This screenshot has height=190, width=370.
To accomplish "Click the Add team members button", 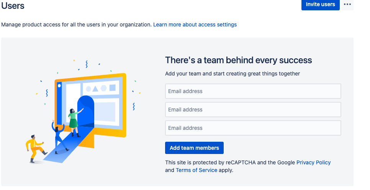I will (x=194, y=148).
